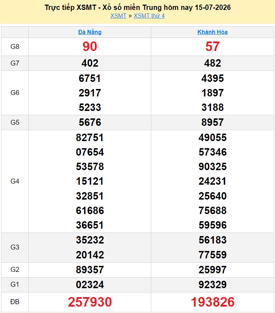Click the G4 row label
This screenshot has height=313, width=275.
point(15,181)
